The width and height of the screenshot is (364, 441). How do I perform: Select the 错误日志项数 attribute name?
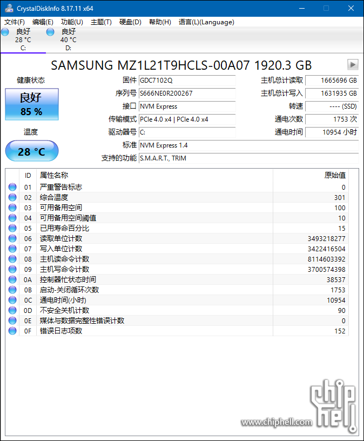point(61,331)
